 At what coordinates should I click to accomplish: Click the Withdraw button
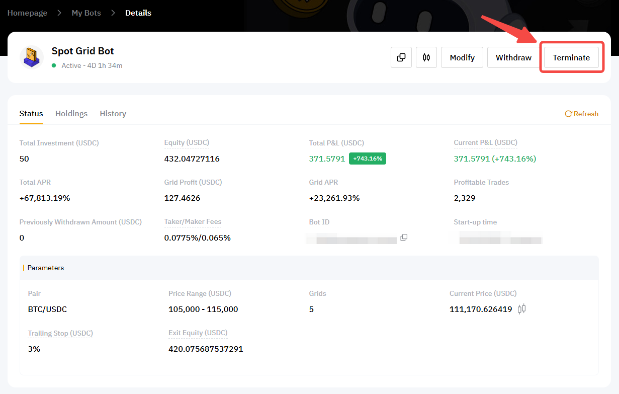513,57
